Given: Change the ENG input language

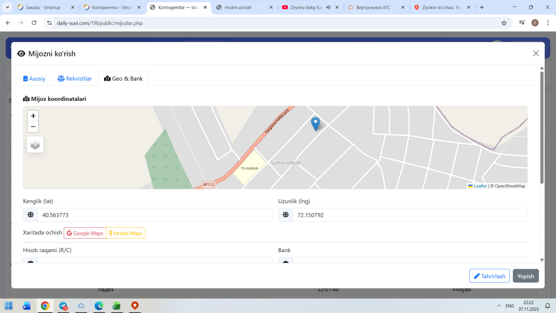Looking at the screenshot, I should (510, 306).
